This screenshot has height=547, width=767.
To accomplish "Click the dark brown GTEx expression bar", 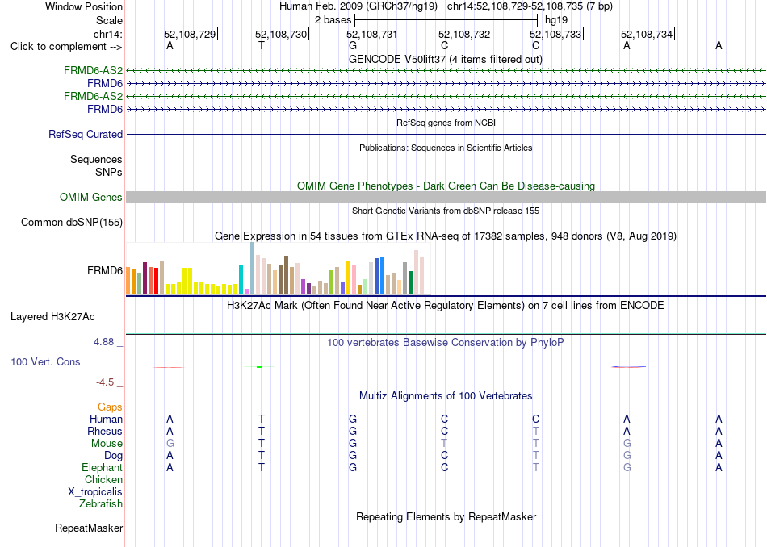I will pos(286,275).
